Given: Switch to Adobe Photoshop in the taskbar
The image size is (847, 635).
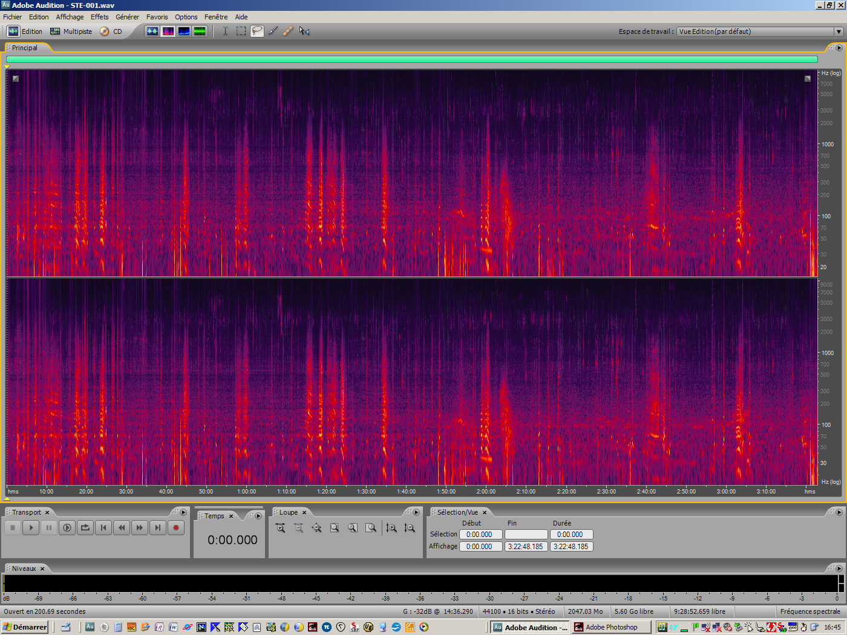Looking at the screenshot, I should tap(611, 627).
